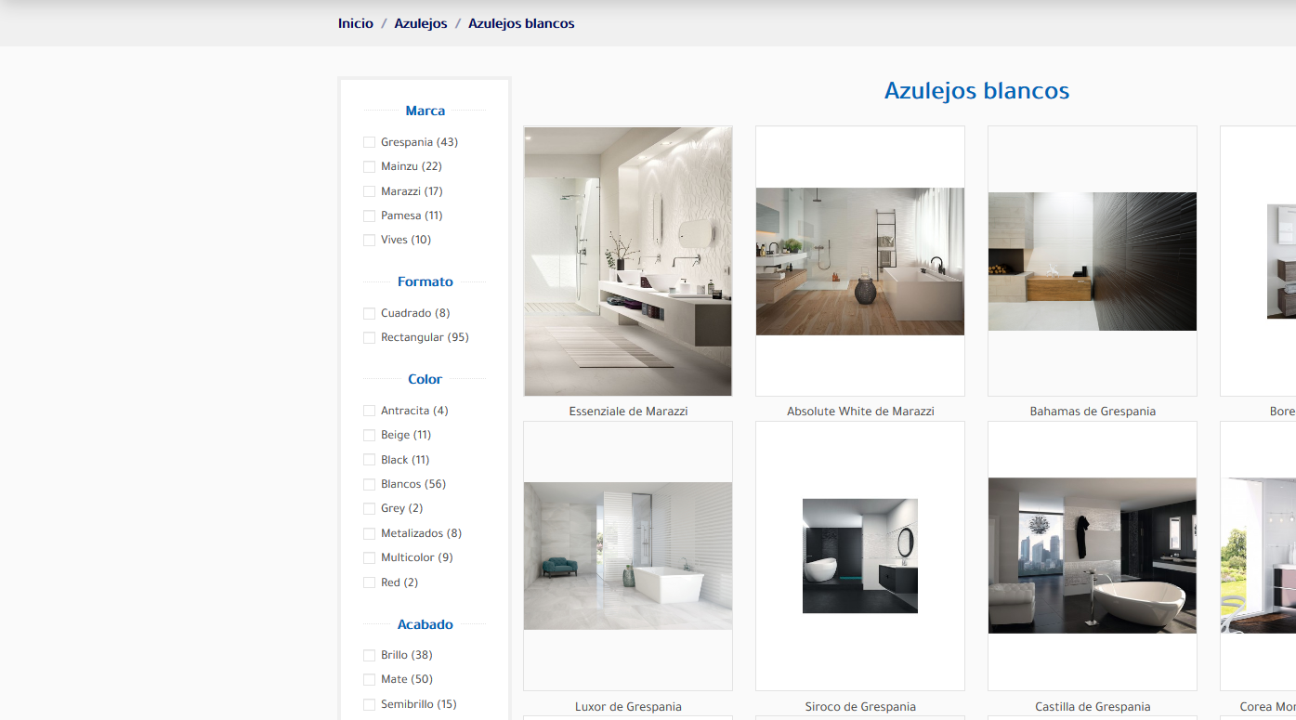1296x720 pixels.
Task: Click the Absolute White de Marazzi title
Action: (860, 412)
